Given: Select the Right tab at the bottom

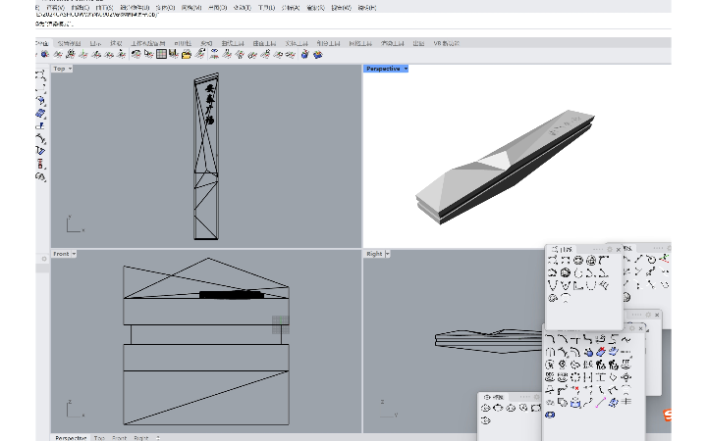Looking at the screenshot, I should click(140, 438).
